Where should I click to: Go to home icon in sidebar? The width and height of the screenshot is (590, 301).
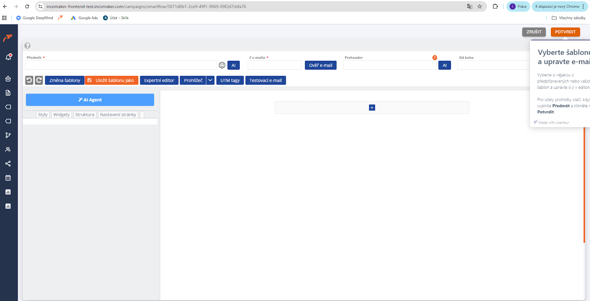point(8,78)
